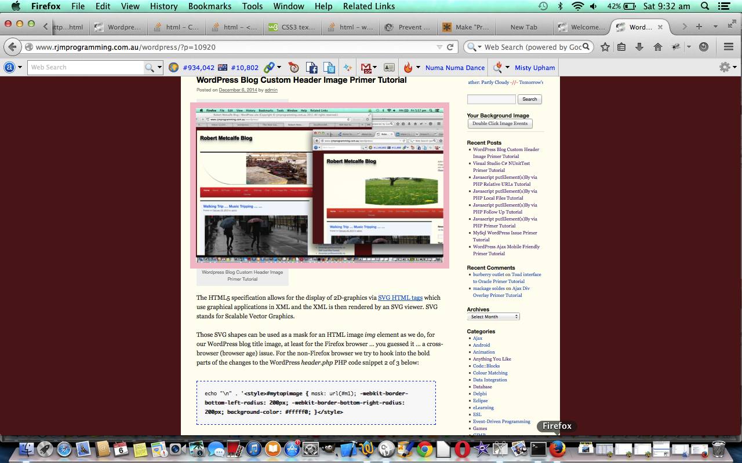Switch to the 'Make "Pr…' tab
Image resolution: width=742 pixels, height=463 pixels.
click(x=466, y=27)
